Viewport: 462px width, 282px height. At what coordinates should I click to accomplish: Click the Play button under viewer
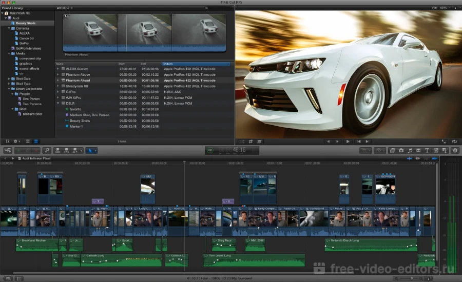pos(348,142)
